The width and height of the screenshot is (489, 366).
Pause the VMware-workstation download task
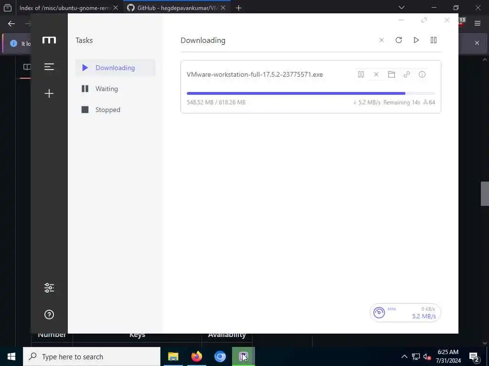coord(361,74)
